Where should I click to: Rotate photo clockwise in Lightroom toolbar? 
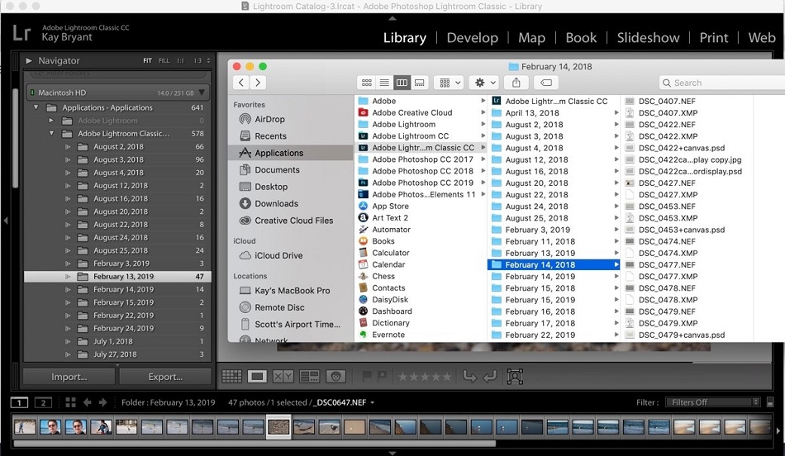(x=490, y=377)
